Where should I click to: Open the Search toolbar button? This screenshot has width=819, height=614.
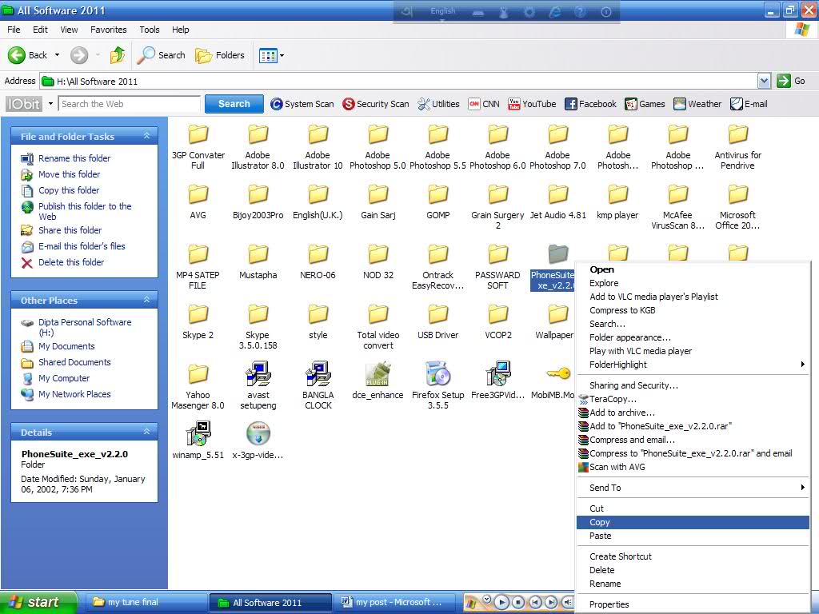(x=162, y=55)
